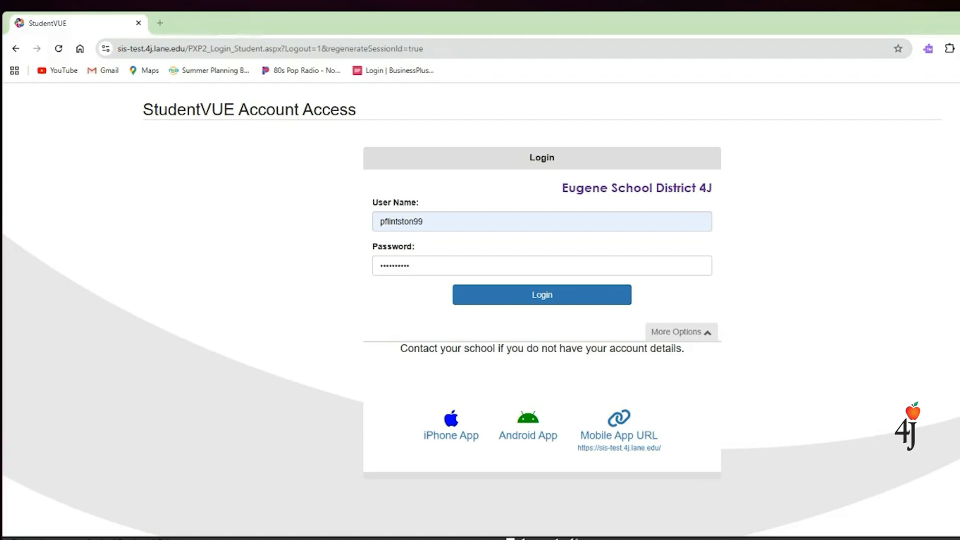Reload the StudentVUE page

click(58, 48)
